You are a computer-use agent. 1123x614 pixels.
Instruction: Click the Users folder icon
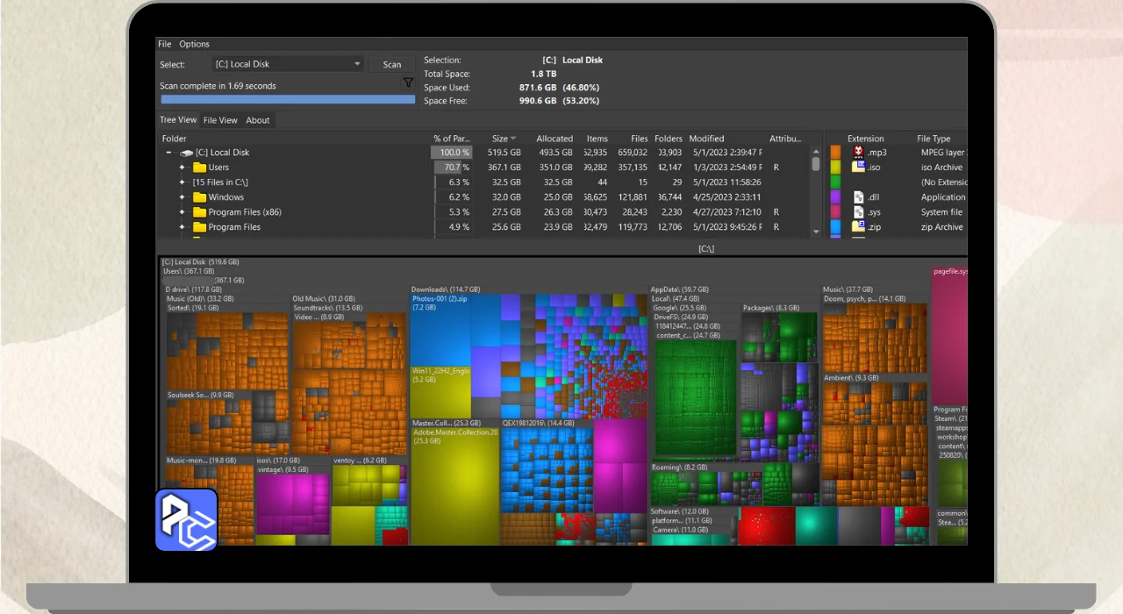[x=199, y=168]
